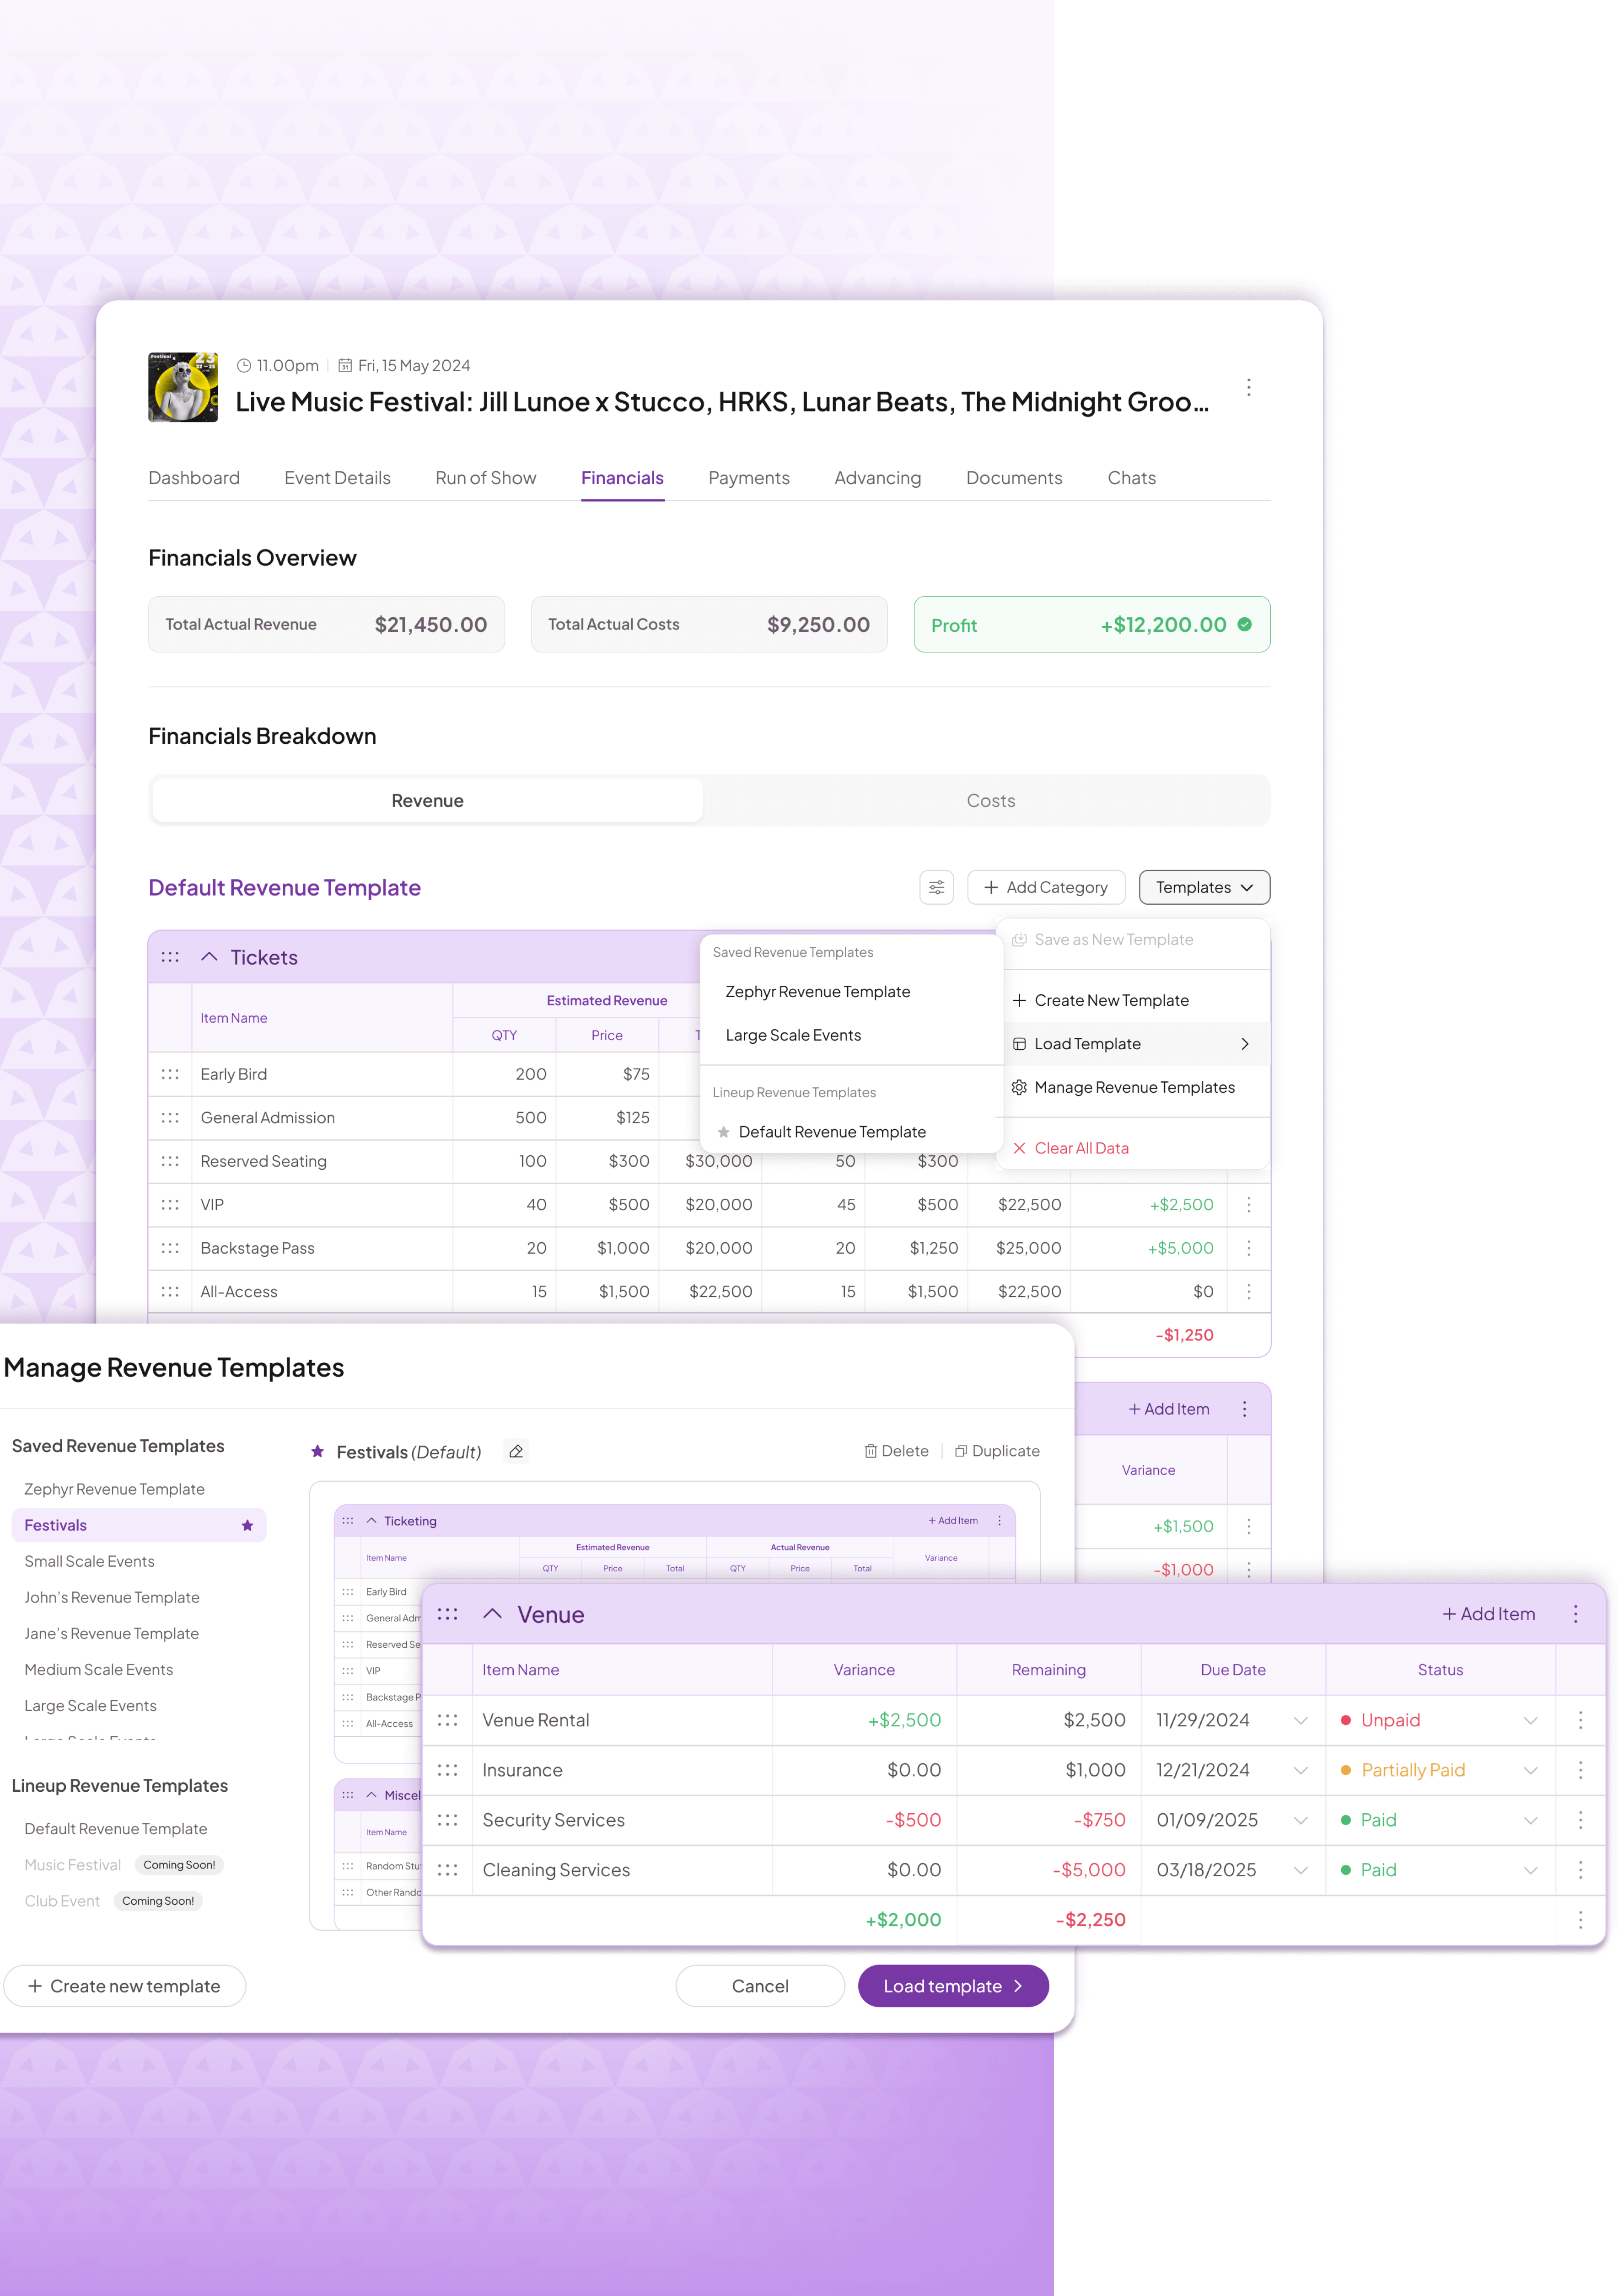Image resolution: width=1618 pixels, height=2296 pixels.
Task: Toggle breakdown to the Costs view
Action: pyautogui.click(x=991, y=801)
